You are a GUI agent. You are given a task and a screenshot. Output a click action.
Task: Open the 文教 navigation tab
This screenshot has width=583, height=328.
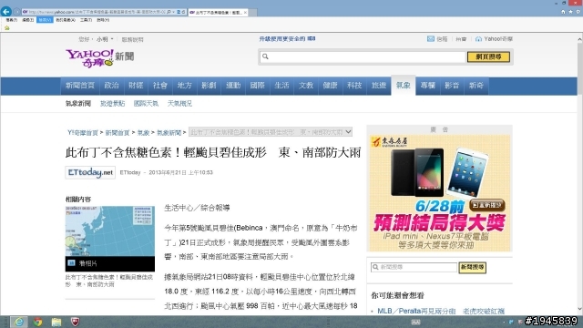pyautogui.click(x=306, y=86)
